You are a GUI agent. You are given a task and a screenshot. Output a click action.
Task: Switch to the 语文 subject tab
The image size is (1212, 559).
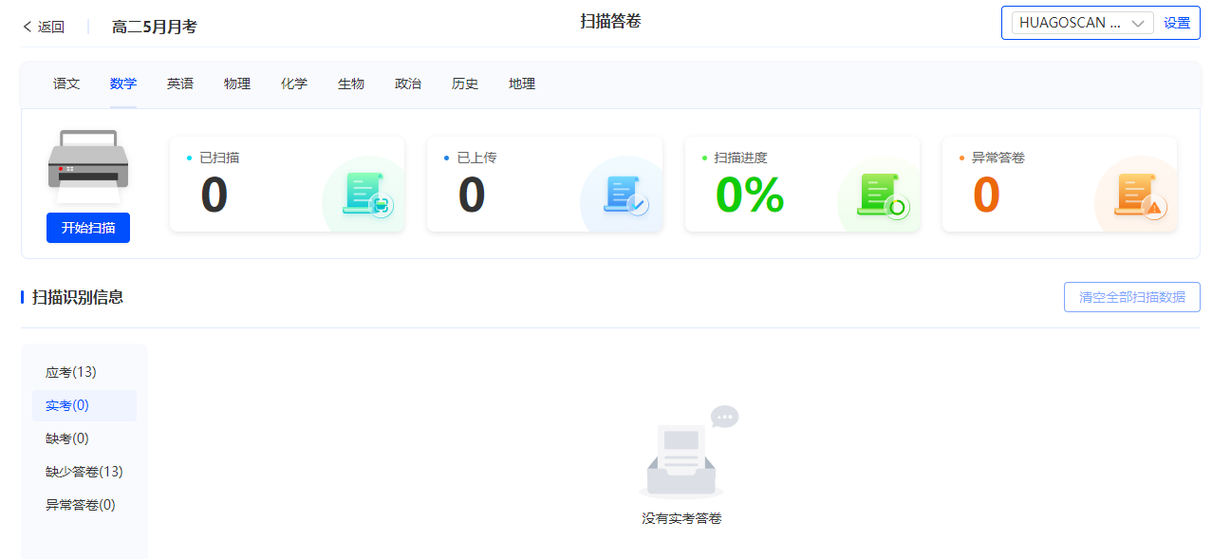[x=66, y=84]
